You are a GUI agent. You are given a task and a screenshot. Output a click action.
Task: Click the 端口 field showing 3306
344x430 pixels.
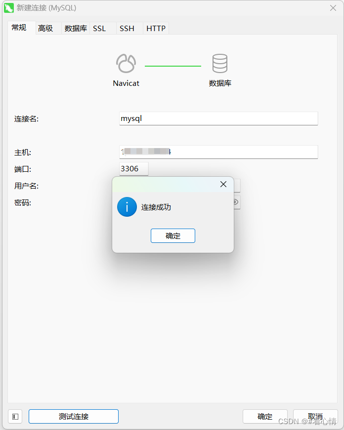click(134, 169)
